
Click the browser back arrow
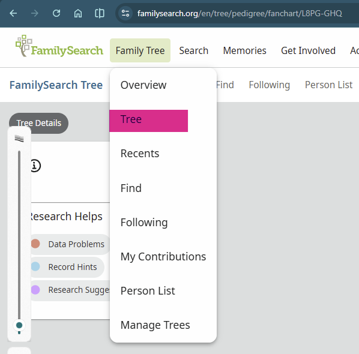click(13, 13)
